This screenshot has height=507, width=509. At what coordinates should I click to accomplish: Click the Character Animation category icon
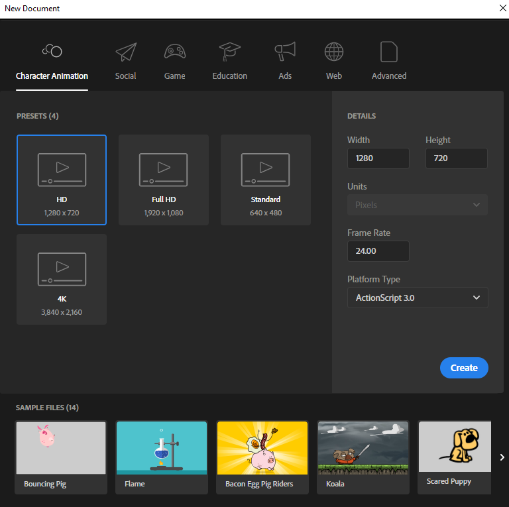point(52,50)
